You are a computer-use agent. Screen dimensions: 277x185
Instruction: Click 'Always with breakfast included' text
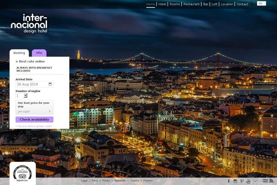pos(34,69)
